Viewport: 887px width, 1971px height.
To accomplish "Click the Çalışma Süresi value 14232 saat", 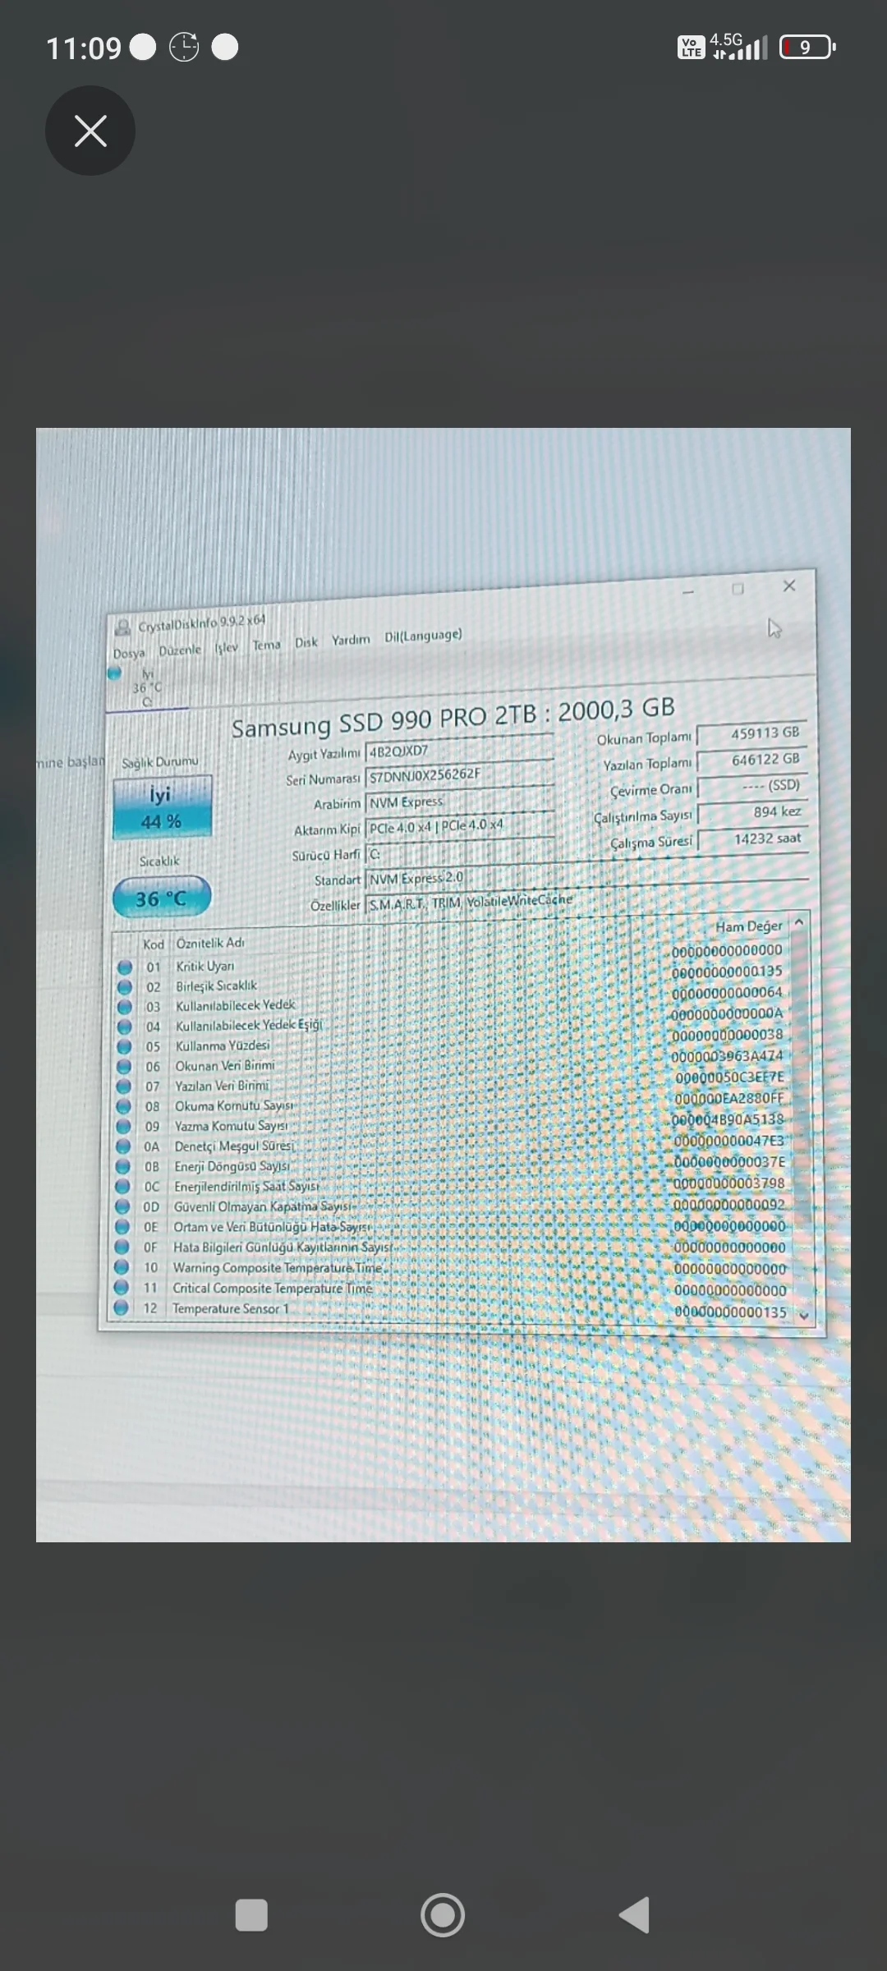I will pyautogui.click(x=752, y=838).
